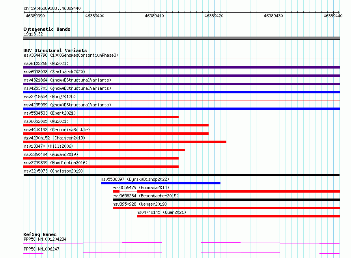Viewport: 351px width, 258px height.
Task: Click the gray 19q13.32 cytogenetic band bar
Action: tap(181, 38)
